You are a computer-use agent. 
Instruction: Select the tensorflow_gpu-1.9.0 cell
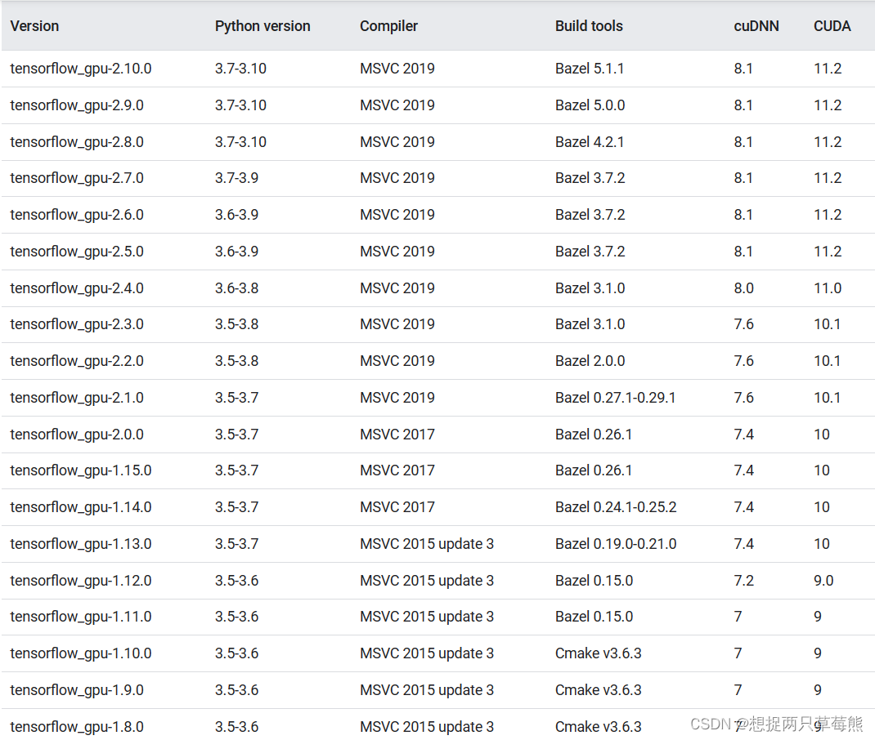tap(77, 690)
